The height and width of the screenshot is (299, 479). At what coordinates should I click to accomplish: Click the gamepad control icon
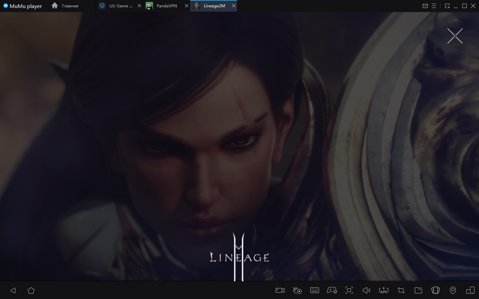click(332, 290)
